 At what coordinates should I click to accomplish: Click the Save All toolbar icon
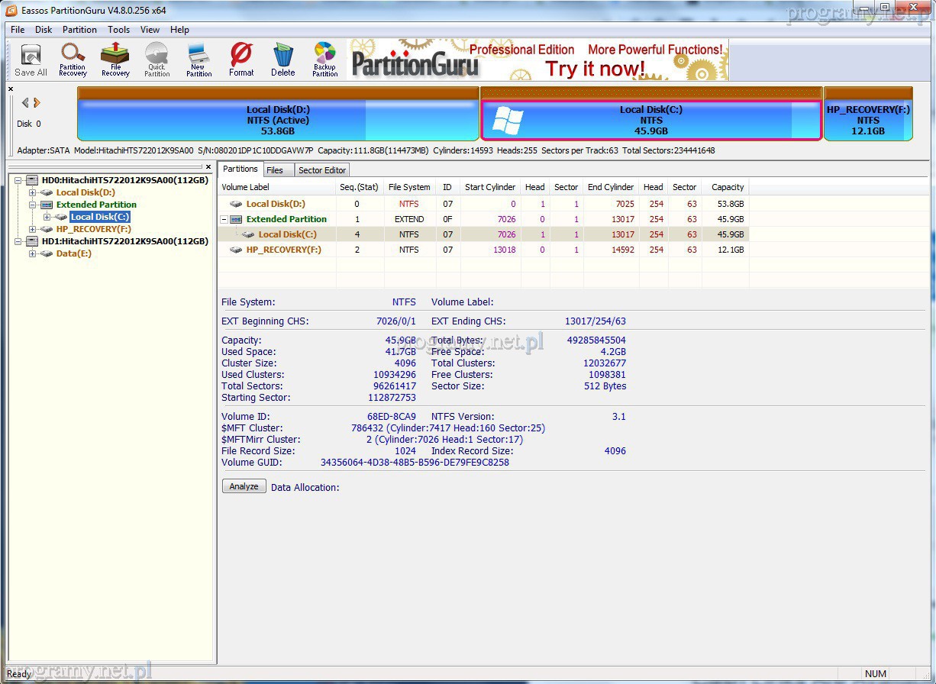point(31,60)
